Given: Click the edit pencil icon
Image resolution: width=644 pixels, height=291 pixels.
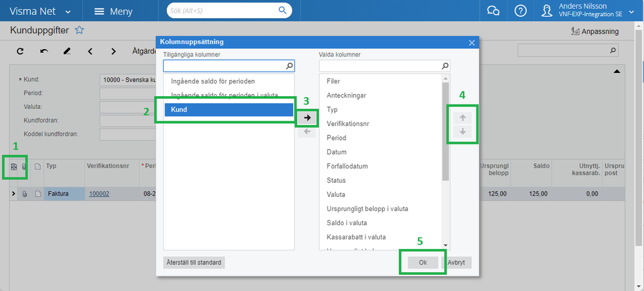Looking at the screenshot, I should 67,51.
